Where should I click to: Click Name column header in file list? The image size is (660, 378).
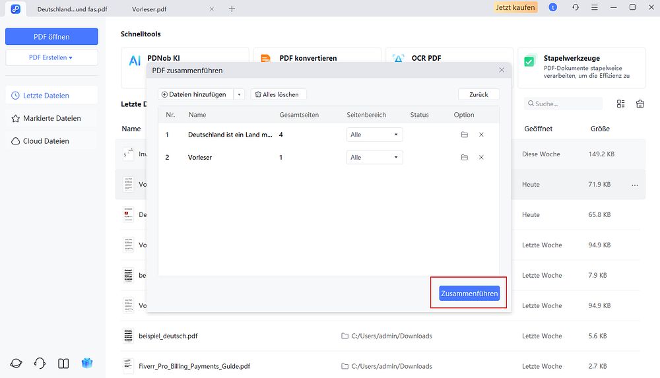pyautogui.click(x=131, y=129)
